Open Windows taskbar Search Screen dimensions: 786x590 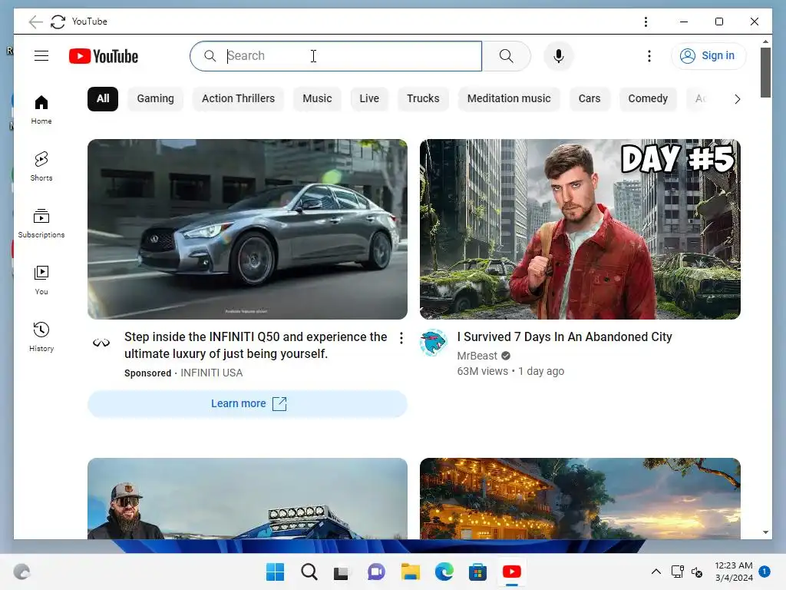tap(309, 572)
